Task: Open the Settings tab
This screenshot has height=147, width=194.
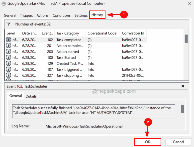Action: pos(81,15)
